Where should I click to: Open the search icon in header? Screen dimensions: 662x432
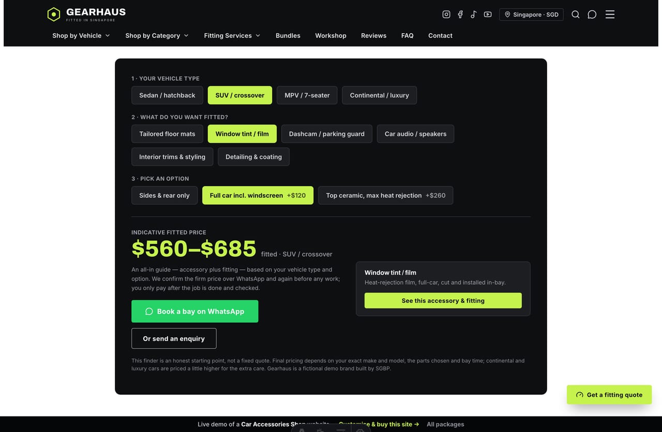(x=576, y=14)
